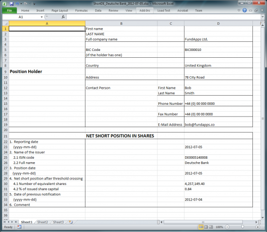Select column D header
This screenshot has height=232, width=267.
pyautogui.click(x=218, y=23)
